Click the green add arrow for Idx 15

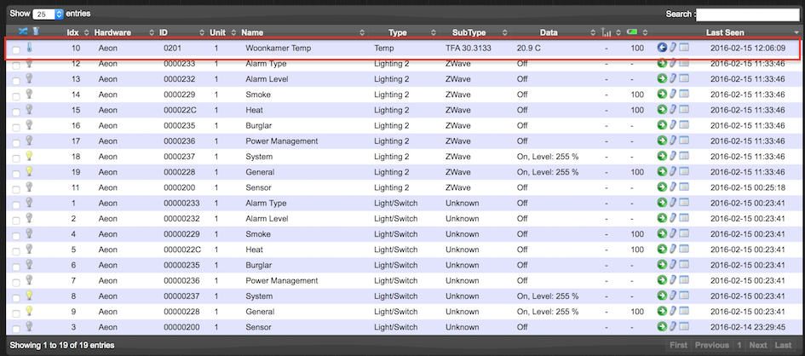pyautogui.click(x=662, y=109)
